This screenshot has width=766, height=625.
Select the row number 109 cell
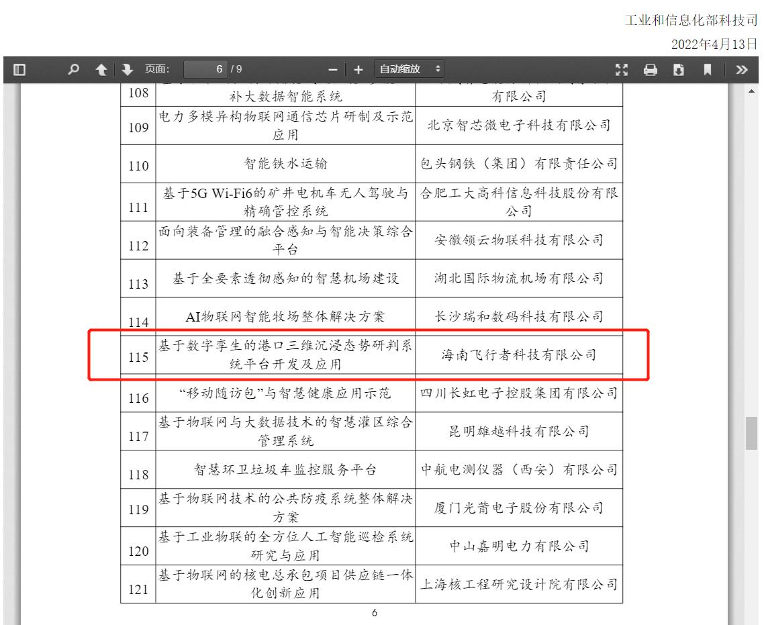pyautogui.click(x=138, y=126)
